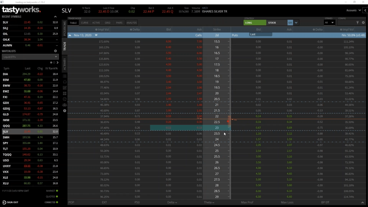The width and height of the screenshot is (368, 207).
Task: Switch to the CURVE trade mode tab
Action: point(85,23)
